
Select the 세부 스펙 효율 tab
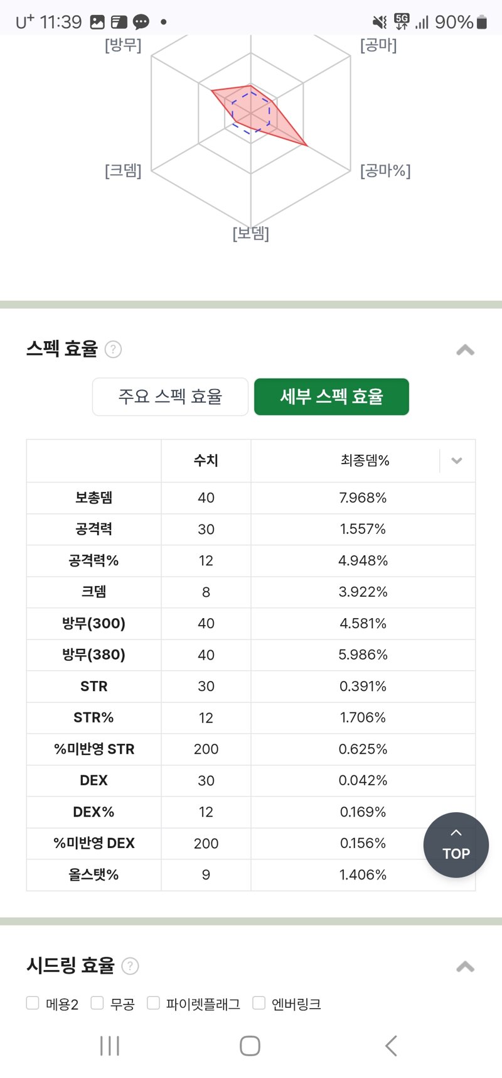pyautogui.click(x=331, y=396)
